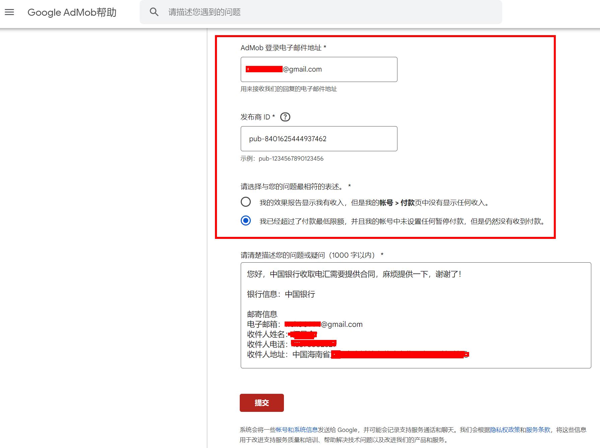Click the 发布商 ID label
The height and width of the screenshot is (448, 600).
257,117
